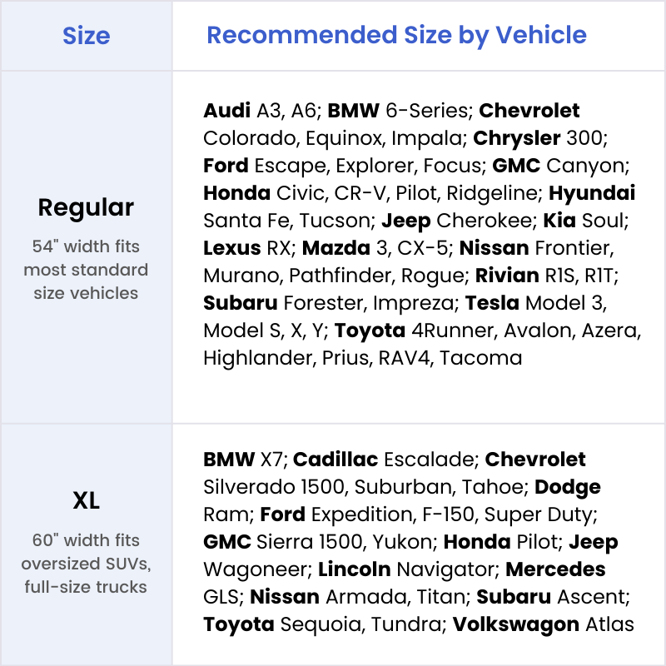The image size is (666, 666).
Task: Click the 54" width description text
Action: tap(86, 270)
